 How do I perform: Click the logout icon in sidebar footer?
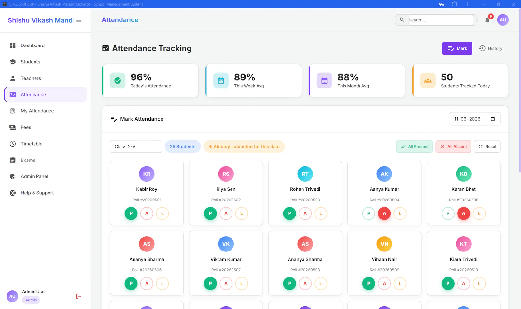[78, 296]
